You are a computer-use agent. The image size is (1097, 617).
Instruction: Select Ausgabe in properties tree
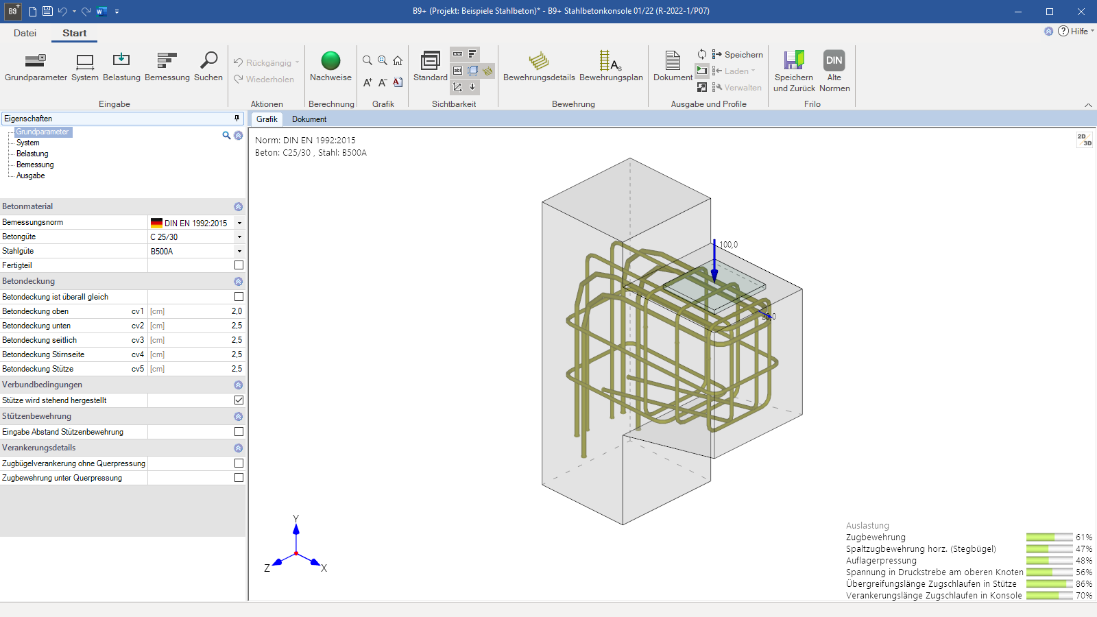tap(31, 176)
